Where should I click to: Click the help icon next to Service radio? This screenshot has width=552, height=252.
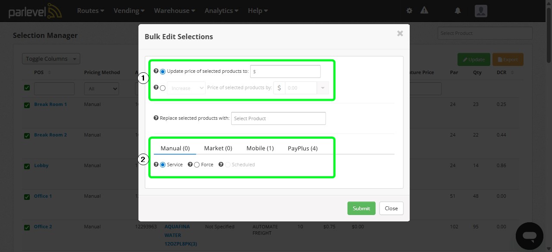(x=156, y=164)
